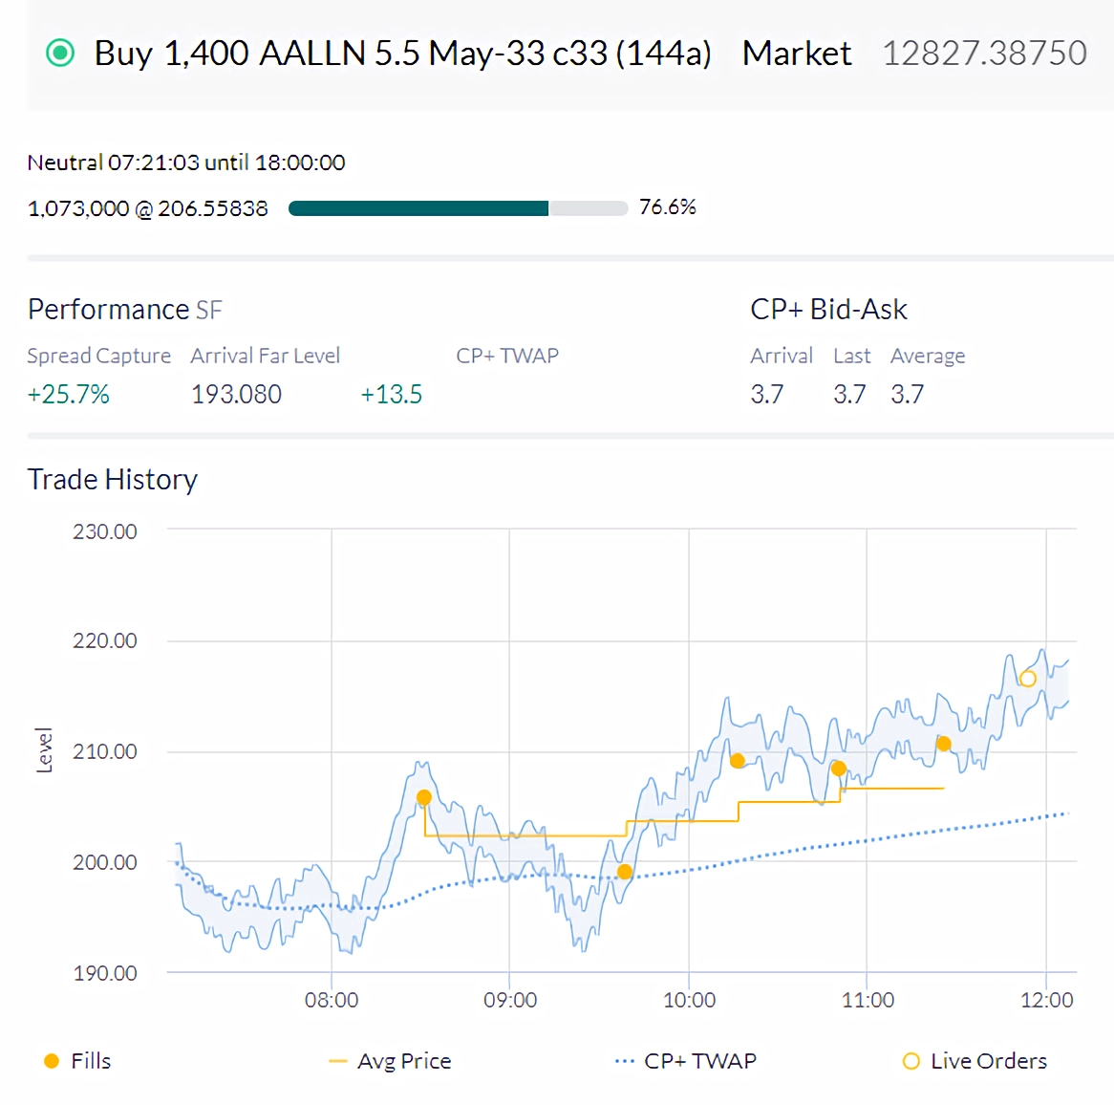
Task: Click the fill dot just after 10:00
Action: pyautogui.click(x=738, y=761)
